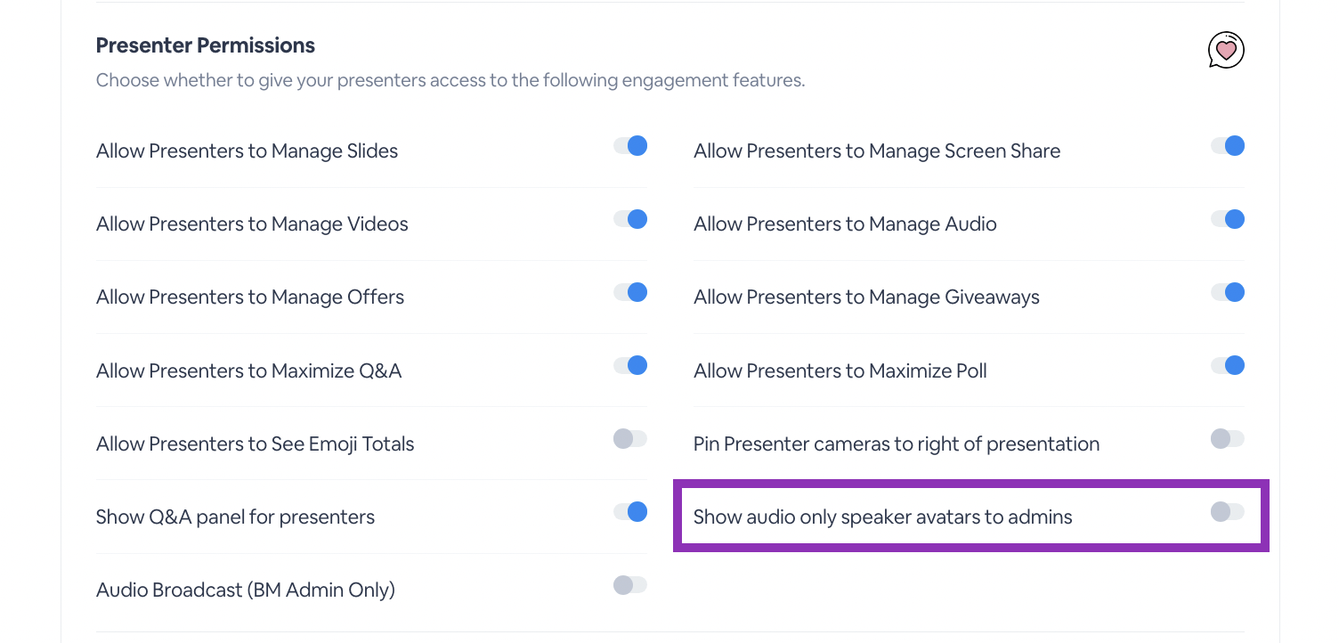
Task: Turn off Allow Presenters to Manage Giveaways
Action: [1228, 291]
